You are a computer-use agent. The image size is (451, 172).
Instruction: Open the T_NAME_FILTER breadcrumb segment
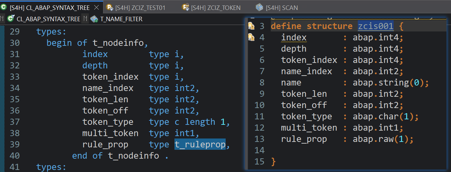[x=121, y=19]
